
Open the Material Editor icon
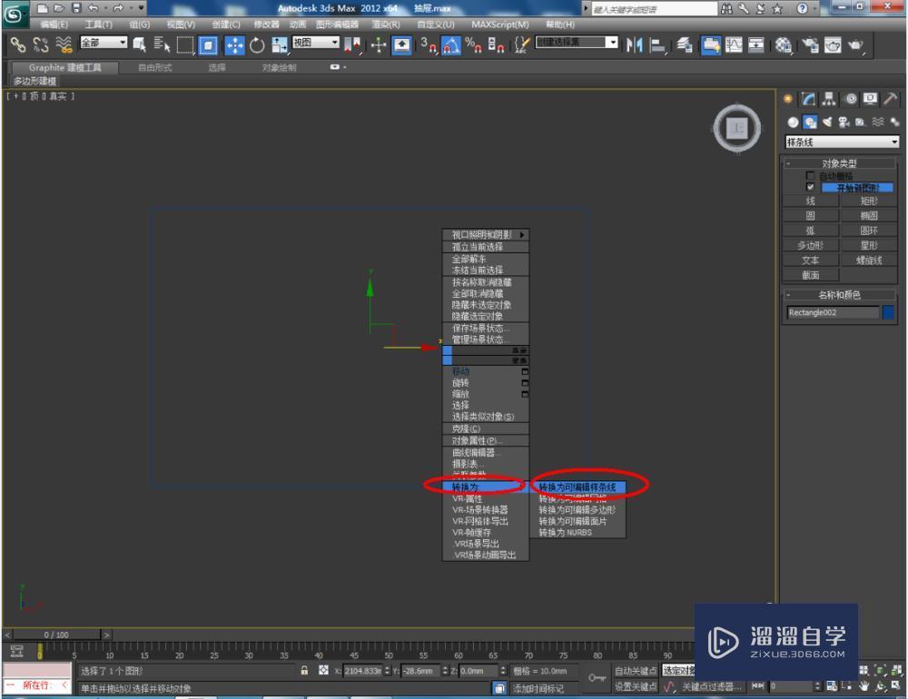pos(782,44)
